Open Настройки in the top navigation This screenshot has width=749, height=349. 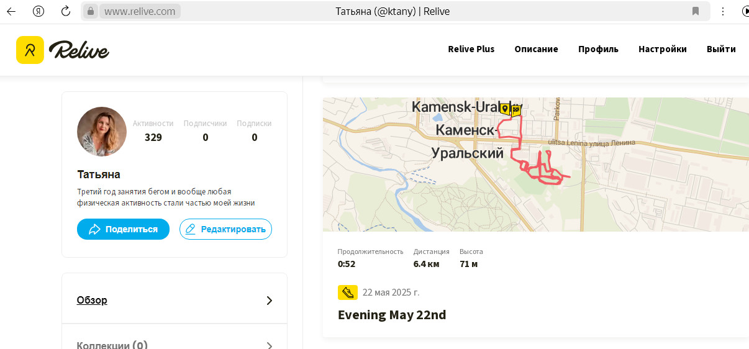click(x=663, y=49)
